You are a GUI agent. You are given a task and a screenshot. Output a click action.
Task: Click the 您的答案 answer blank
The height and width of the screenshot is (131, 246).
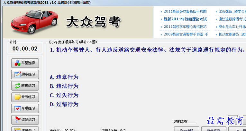coord(192,121)
